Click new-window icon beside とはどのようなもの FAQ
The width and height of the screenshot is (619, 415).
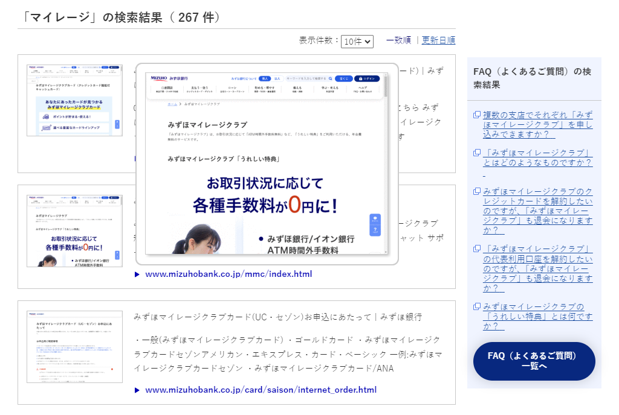click(477, 153)
